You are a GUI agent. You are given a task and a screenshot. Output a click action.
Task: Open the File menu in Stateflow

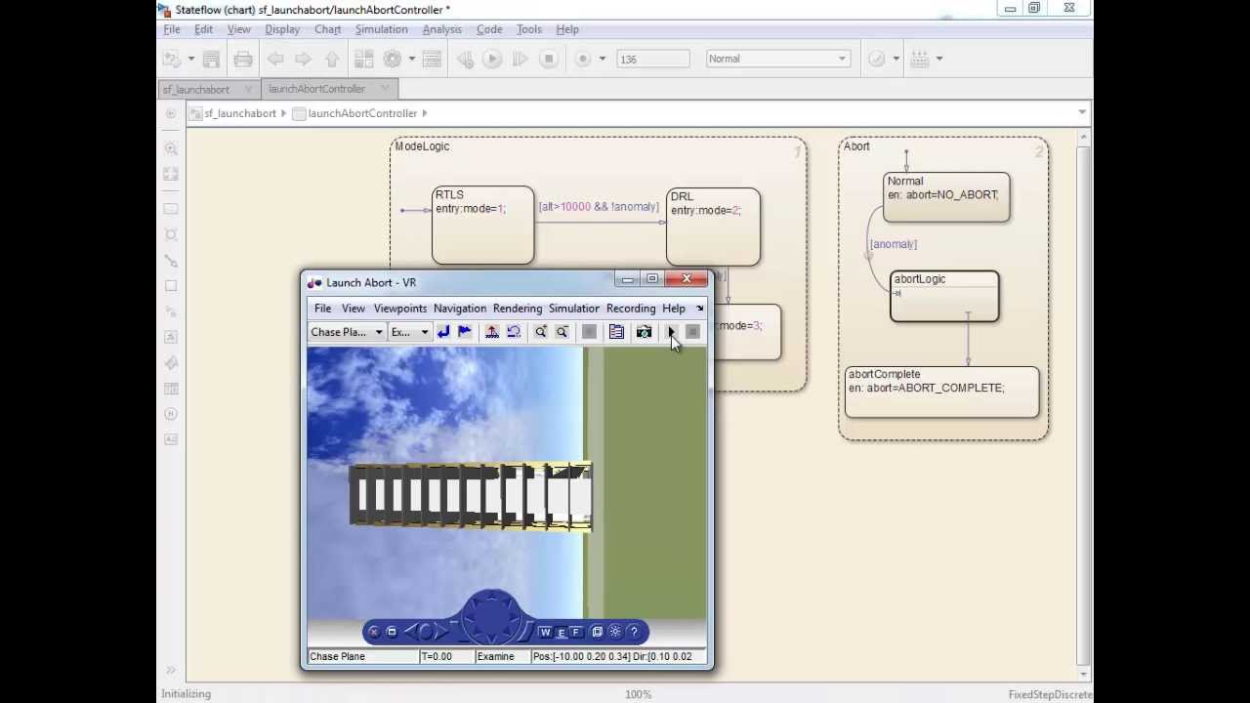(172, 29)
